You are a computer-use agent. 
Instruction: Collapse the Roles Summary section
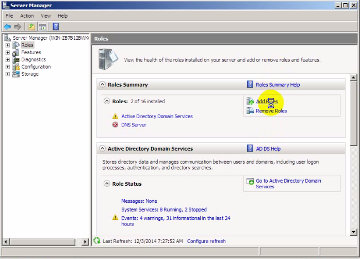(103, 85)
